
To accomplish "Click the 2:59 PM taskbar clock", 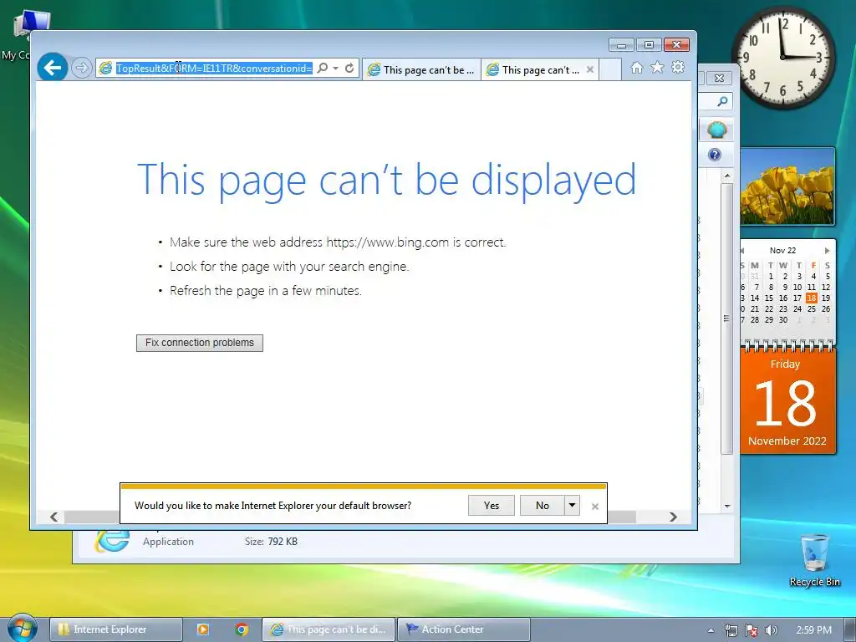I will click(813, 630).
